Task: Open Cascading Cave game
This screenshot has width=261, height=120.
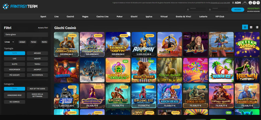Action: click(66, 70)
